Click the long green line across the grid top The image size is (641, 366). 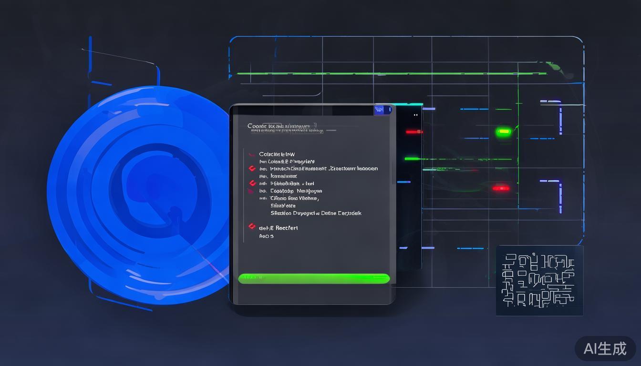click(391, 74)
